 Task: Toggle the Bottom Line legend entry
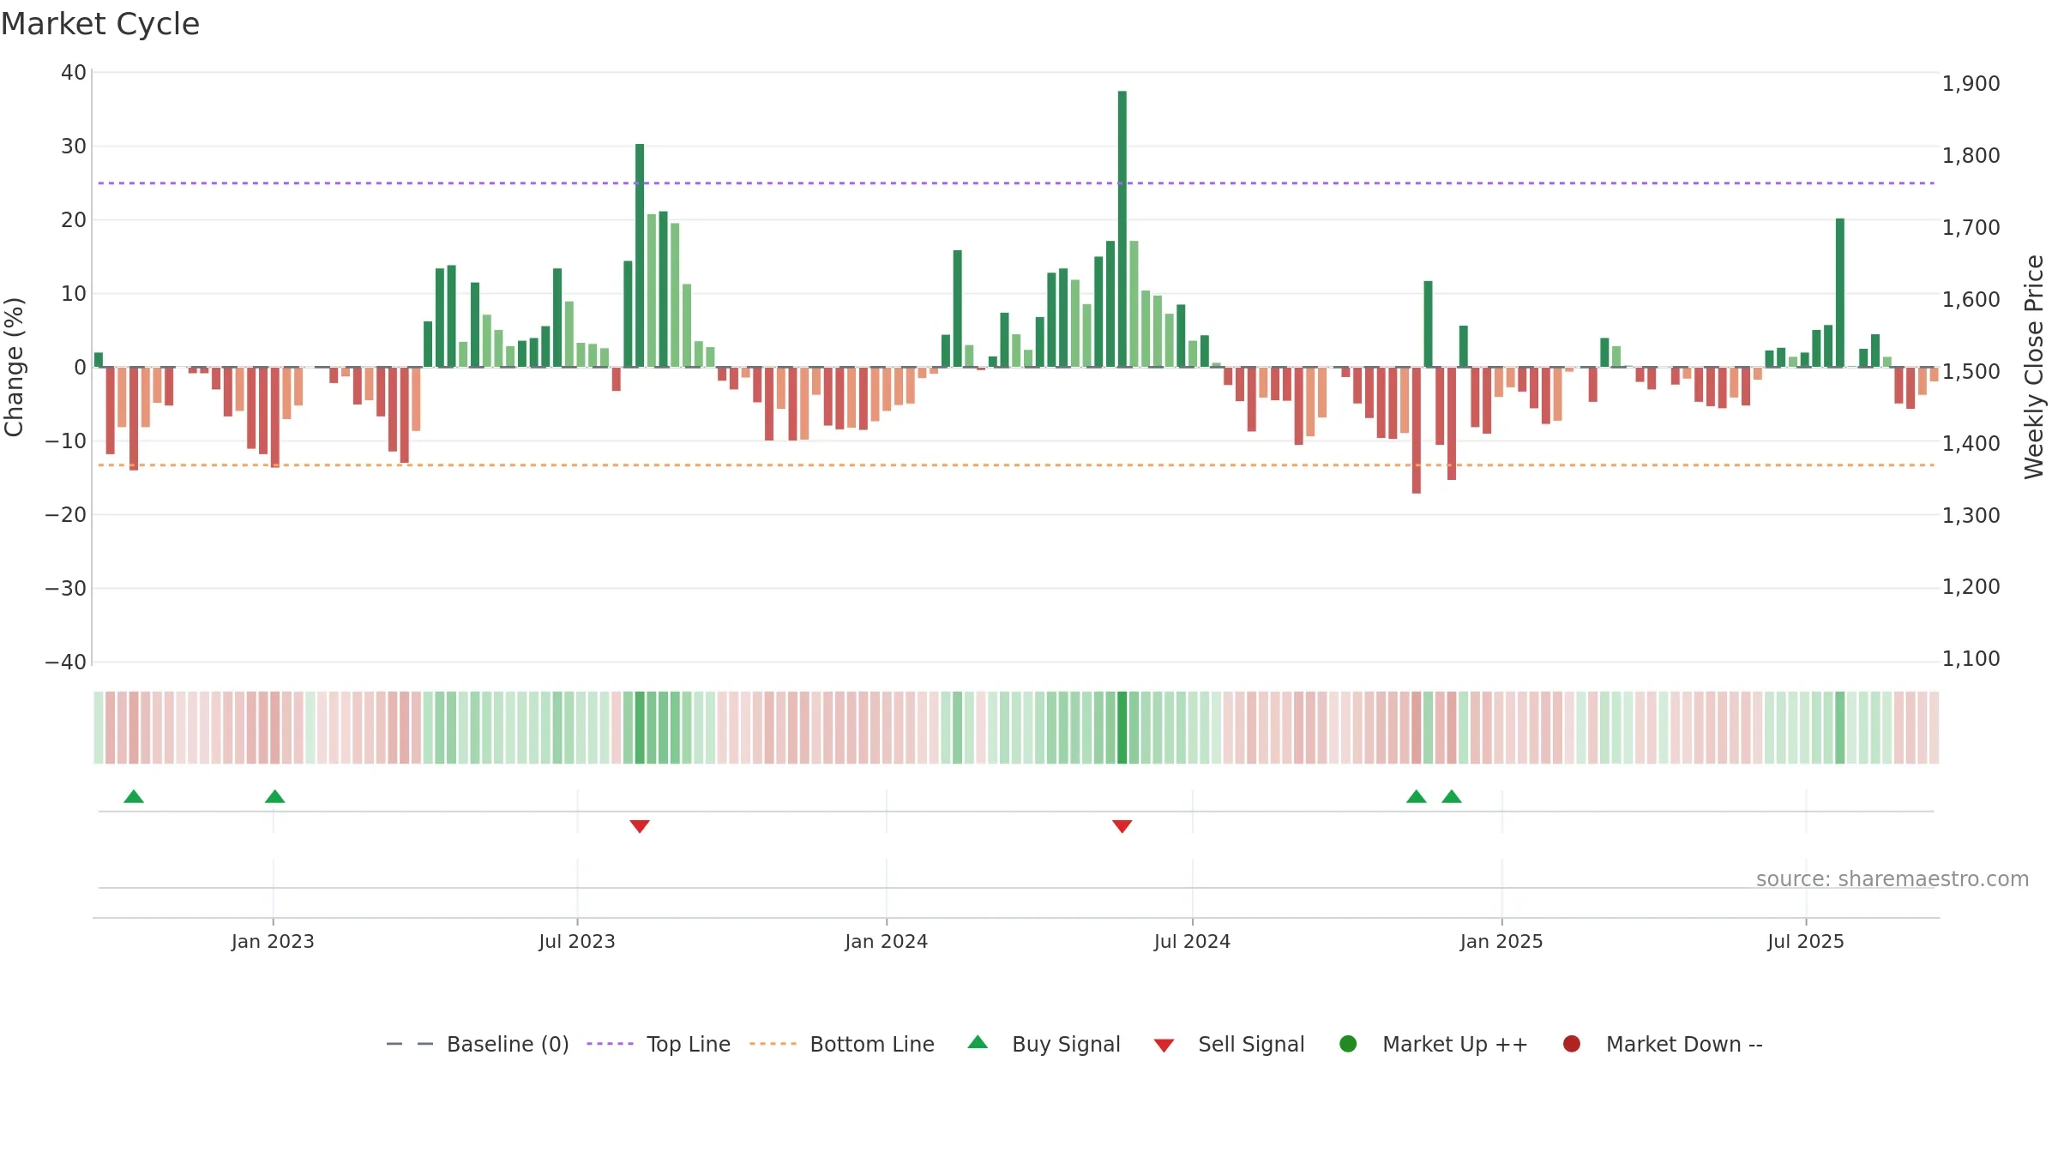pyautogui.click(x=841, y=1044)
